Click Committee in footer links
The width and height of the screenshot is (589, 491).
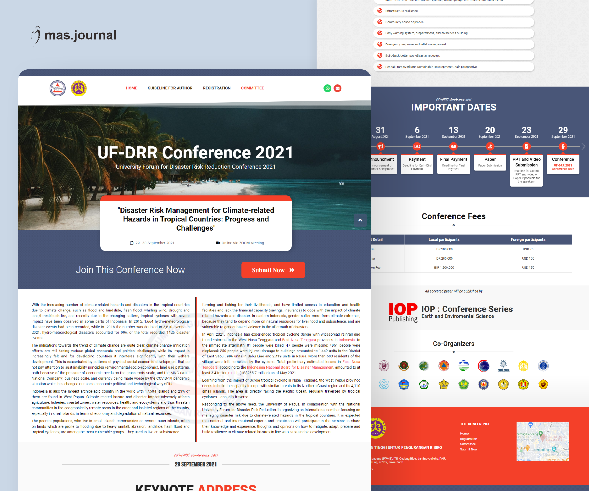pos(468,444)
